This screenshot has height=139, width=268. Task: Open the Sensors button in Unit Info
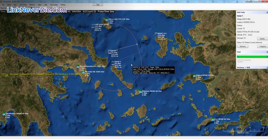242,46
